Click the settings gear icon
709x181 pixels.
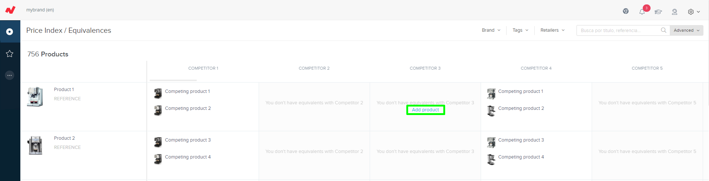pos(691,12)
